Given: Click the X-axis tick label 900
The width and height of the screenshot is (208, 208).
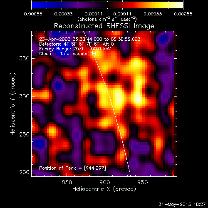Looking at the screenshot, I should pyautogui.click(x=105, y=182).
